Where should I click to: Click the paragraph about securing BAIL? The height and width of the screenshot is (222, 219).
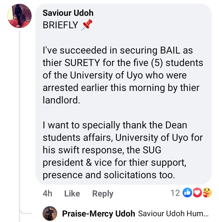tap(121, 75)
